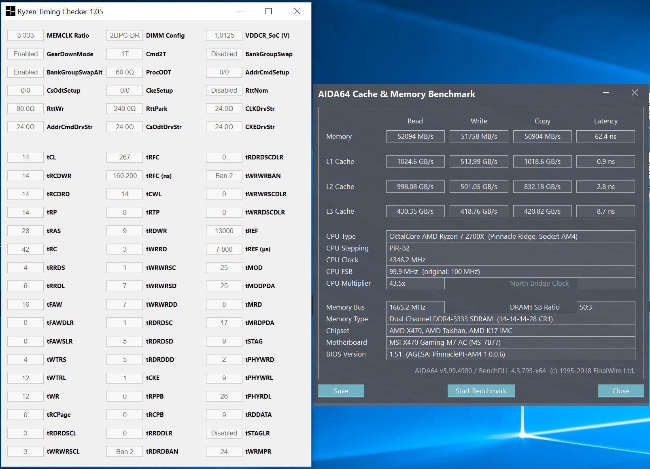
Task: Click the CPU Stepping PiR-B2 field
Action: point(511,248)
